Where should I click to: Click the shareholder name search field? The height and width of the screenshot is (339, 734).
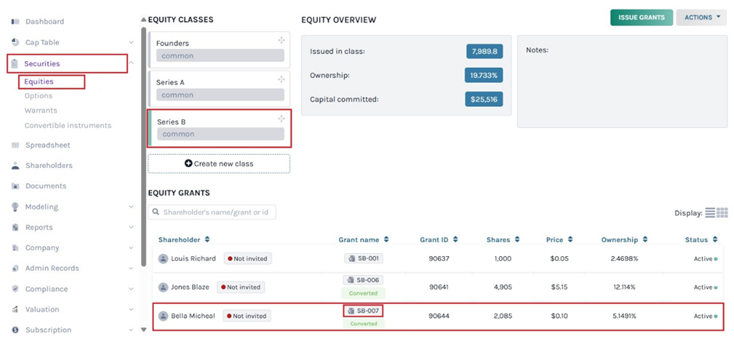(x=212, y=212)
